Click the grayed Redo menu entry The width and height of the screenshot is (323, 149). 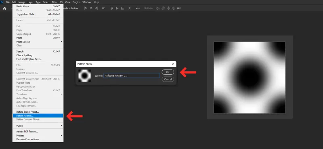click(x=38, y=10)
